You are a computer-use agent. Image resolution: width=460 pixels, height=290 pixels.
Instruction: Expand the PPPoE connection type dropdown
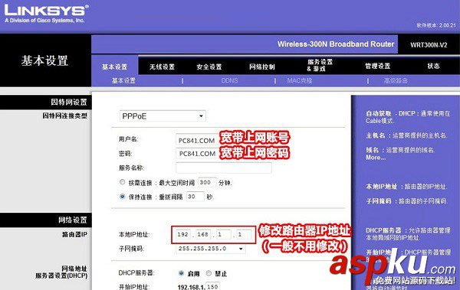[x=163, y=116]
